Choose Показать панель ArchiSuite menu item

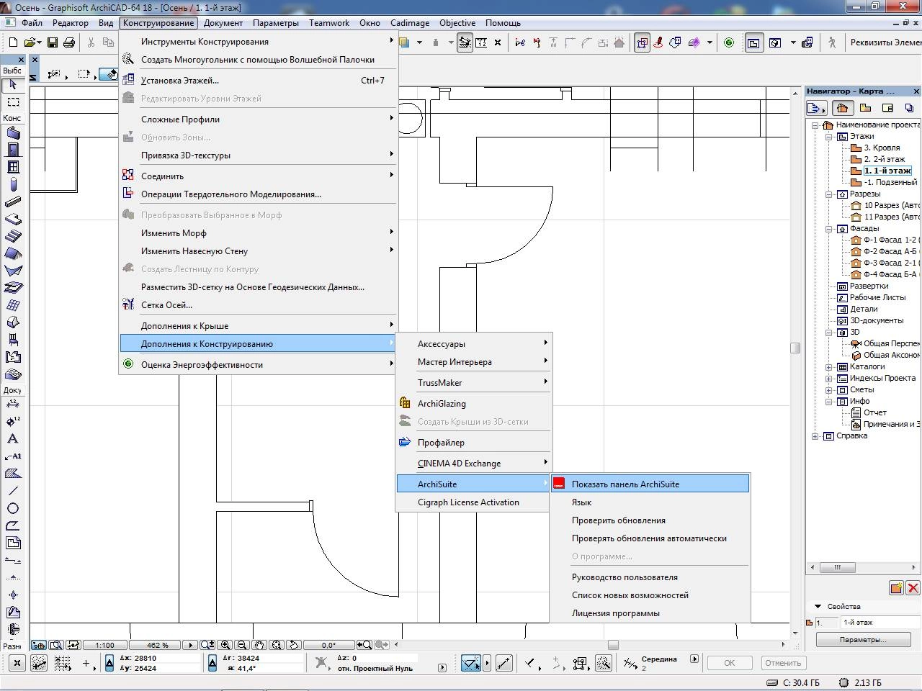pyautogui.click(x=650, y=484)
